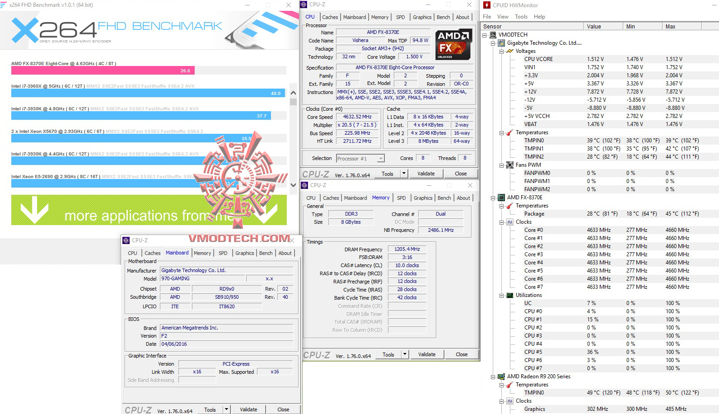719x414 pixels.
Task: Click the x264 results scrollbar down arrow
Action: pos(293,184)
